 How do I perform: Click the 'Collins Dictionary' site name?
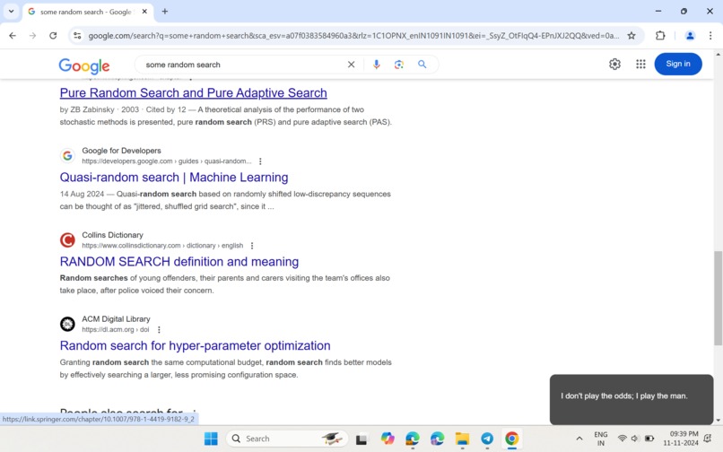coord(112,235)
